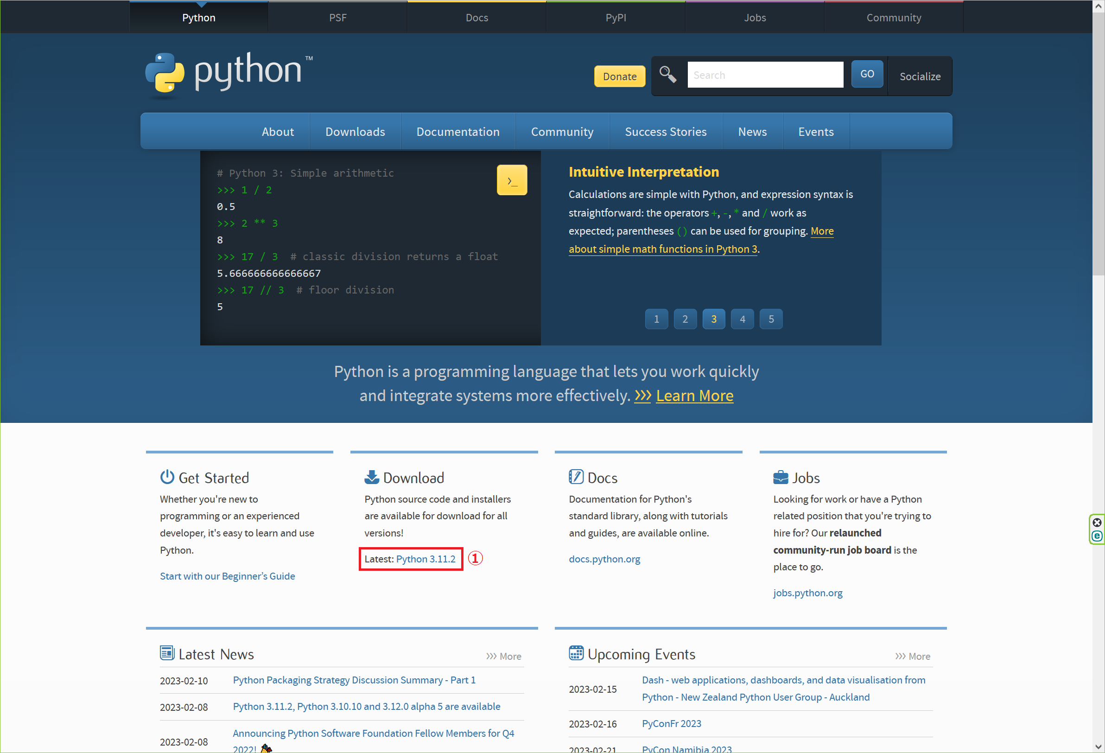Click the date 2023-02-15 in events

(x=592, y=689)
